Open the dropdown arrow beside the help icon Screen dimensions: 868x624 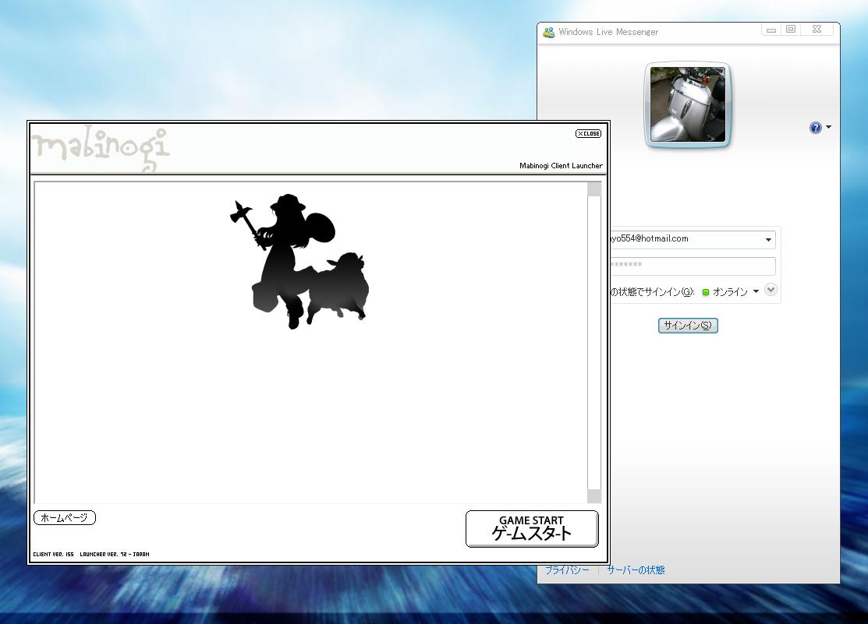829,127
